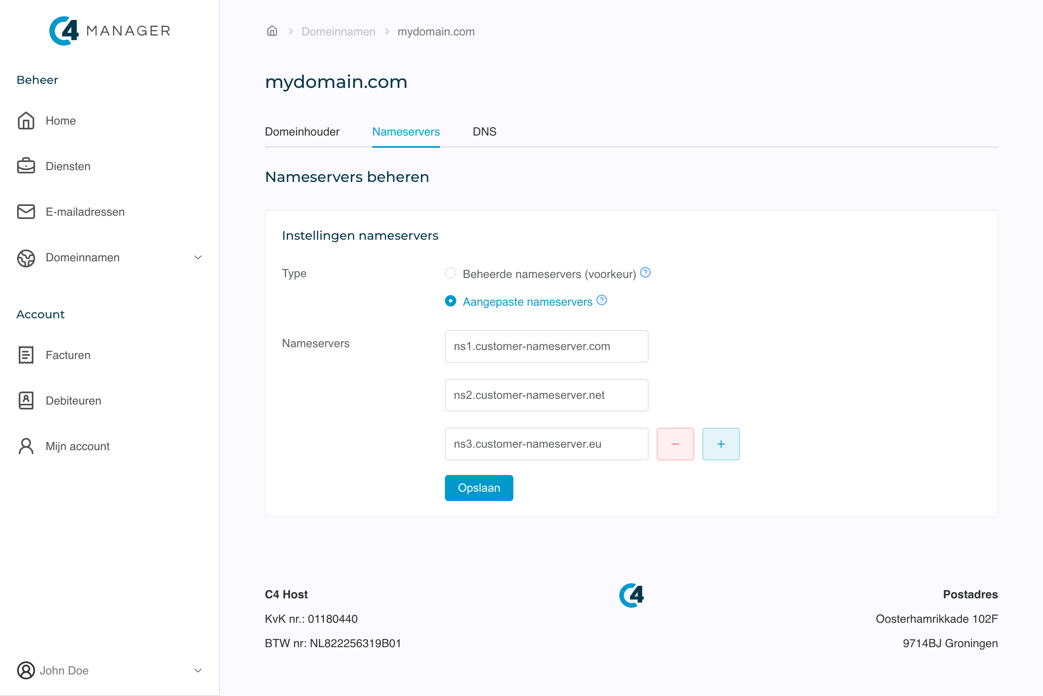
Task: Open help for Aangepaste nameservers
Action: point(601,300)
